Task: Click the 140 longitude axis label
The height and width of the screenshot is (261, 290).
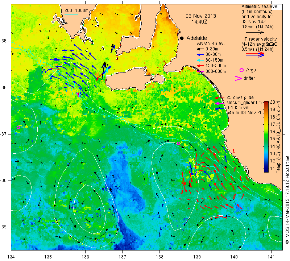Action: point(234,257)
